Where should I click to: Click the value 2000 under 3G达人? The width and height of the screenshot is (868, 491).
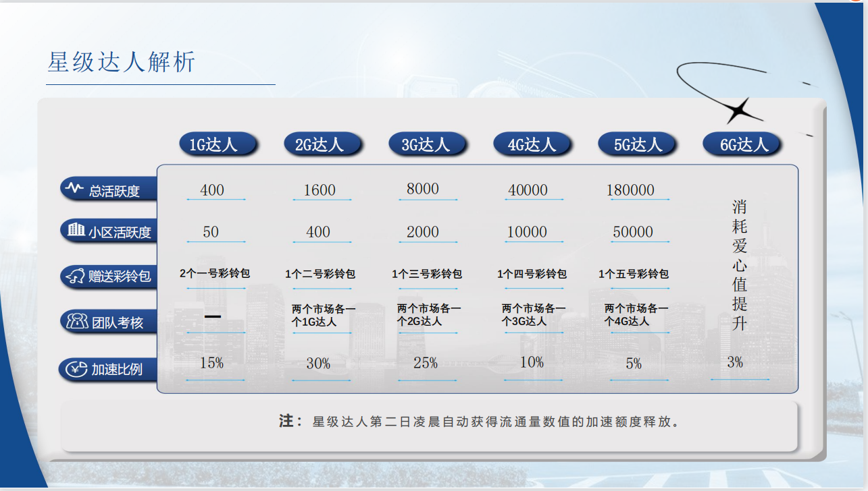click(423, 232)
